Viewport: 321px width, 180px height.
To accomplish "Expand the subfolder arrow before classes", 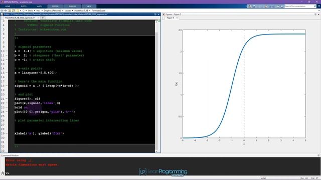I will (x=63, y=10).
